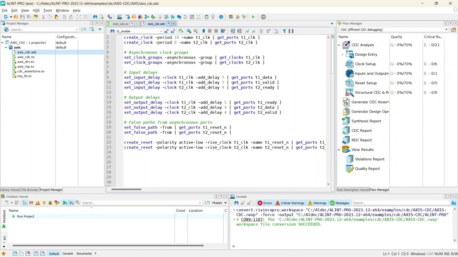Click the add workspace layout icon at bottom
This screenshot has height=257, width=458.
(15, 253)
